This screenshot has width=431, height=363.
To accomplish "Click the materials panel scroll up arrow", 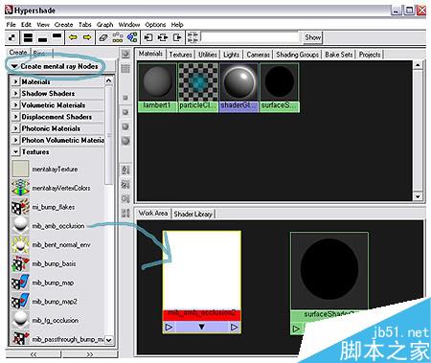I will pos(418,65).
